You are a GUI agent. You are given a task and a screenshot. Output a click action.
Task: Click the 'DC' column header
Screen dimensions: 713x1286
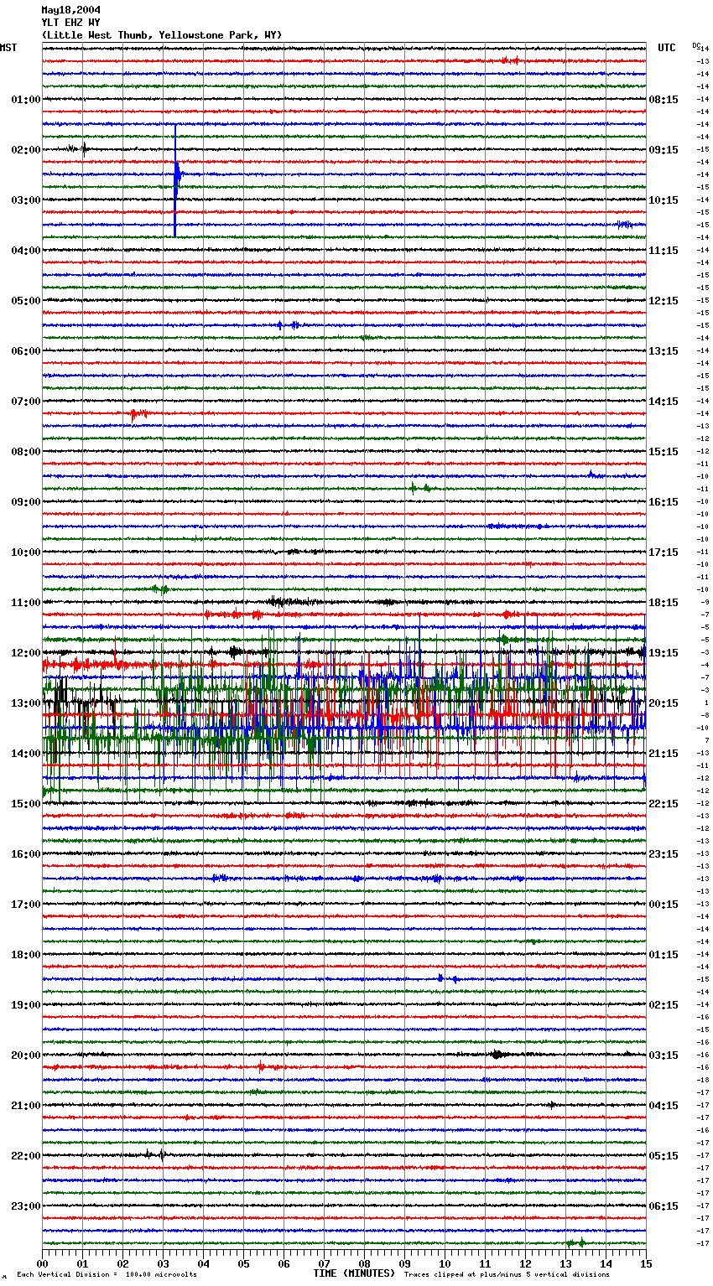pyautogui.click(x=696, y=45)
